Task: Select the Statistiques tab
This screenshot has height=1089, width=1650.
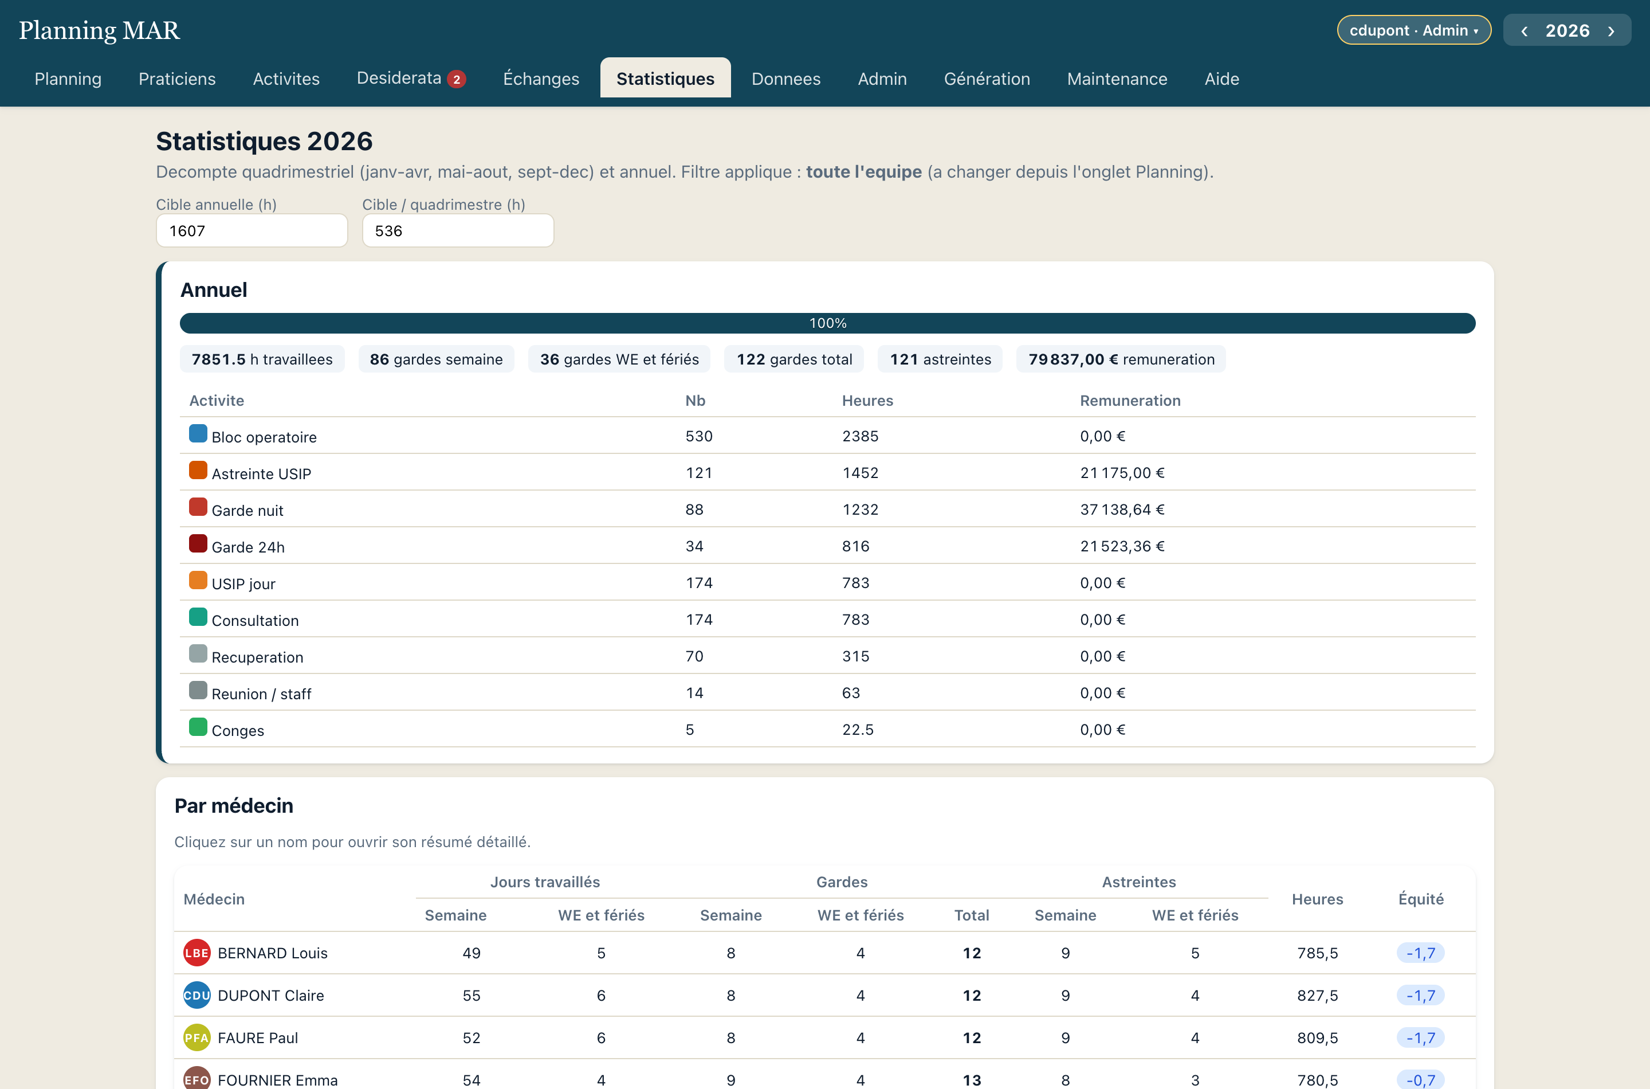Action: pos(665,79)
